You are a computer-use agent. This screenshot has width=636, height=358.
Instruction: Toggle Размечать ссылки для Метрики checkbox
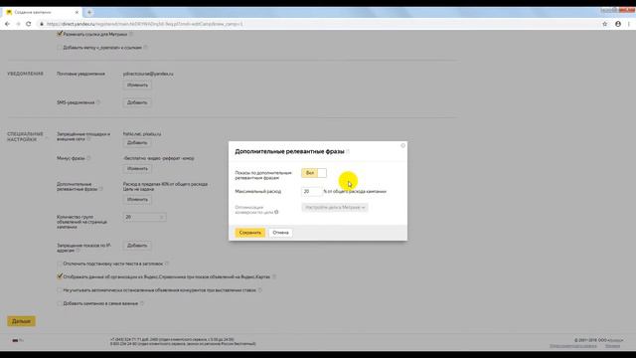(x=60, y=34)
